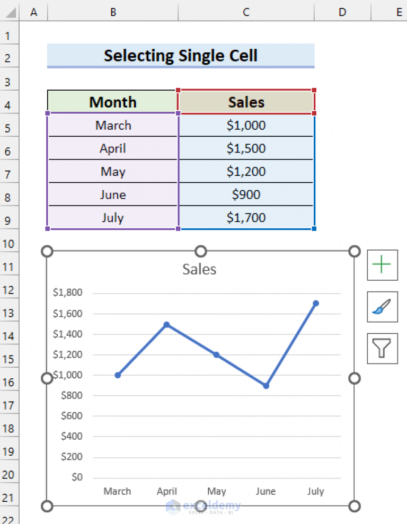Select the '$900' sales cell
407x524 pixels.
pos(246,194)
